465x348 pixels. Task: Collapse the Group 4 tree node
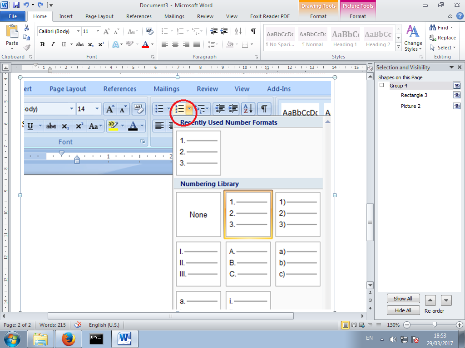pyautogui.click(x=382, y=85)
